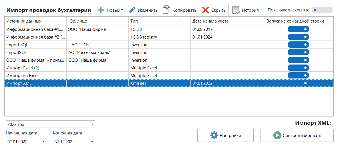Screen dimensions: 338x151
Task: Click the sort indicator in Тип column
Action: click(x=181, y=21)
